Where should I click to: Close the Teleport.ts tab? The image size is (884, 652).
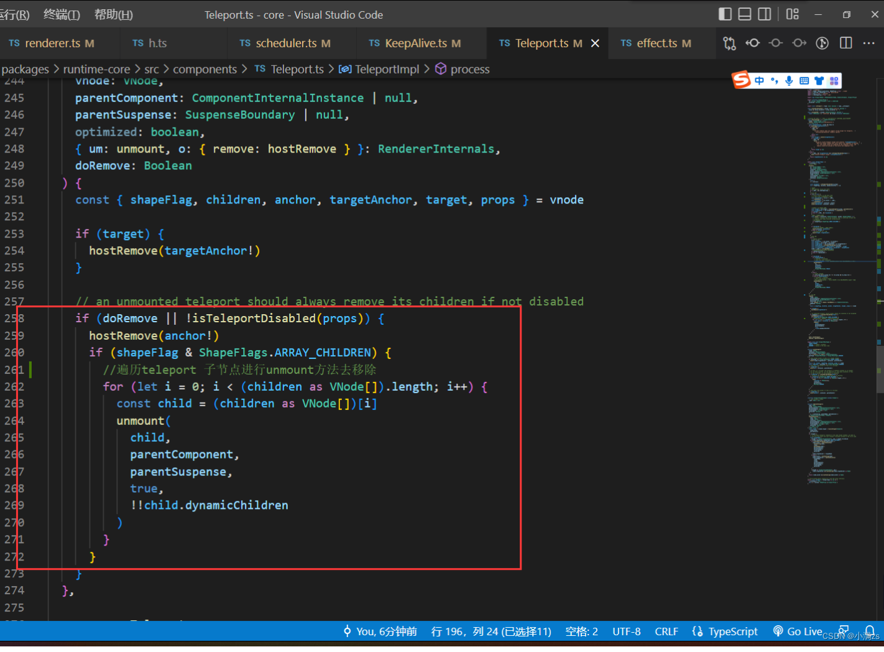tap(595, 43)
